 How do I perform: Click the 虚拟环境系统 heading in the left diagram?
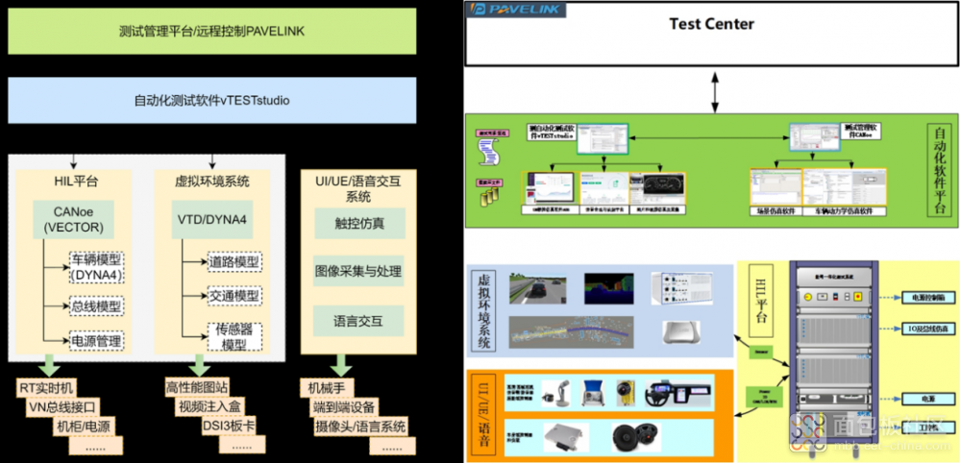tap(211, 182)
